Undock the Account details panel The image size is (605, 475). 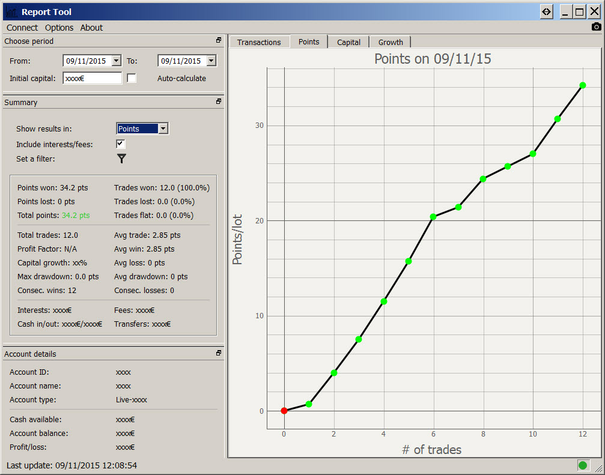click(x=219, y=354)
